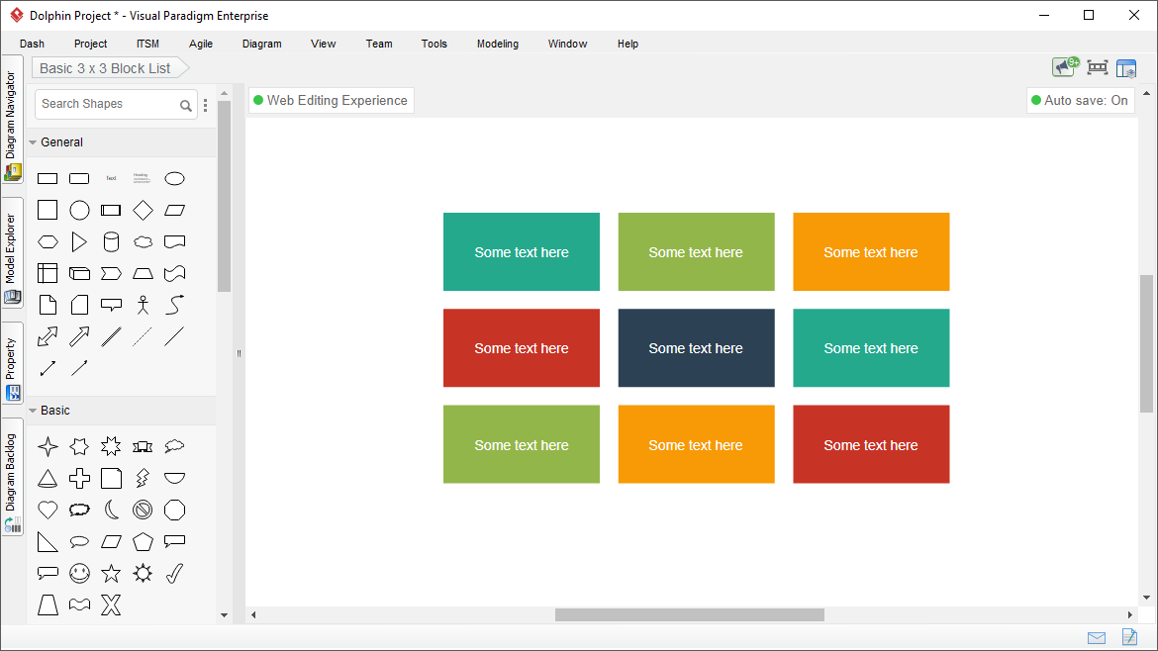Viewport: 1158px width, 651px height.
Task: Click the layers panel icon in top toolbar
Action: [1126, 67]
